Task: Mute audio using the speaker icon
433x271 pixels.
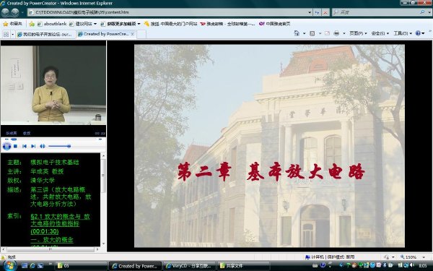Action: [43, 146]
